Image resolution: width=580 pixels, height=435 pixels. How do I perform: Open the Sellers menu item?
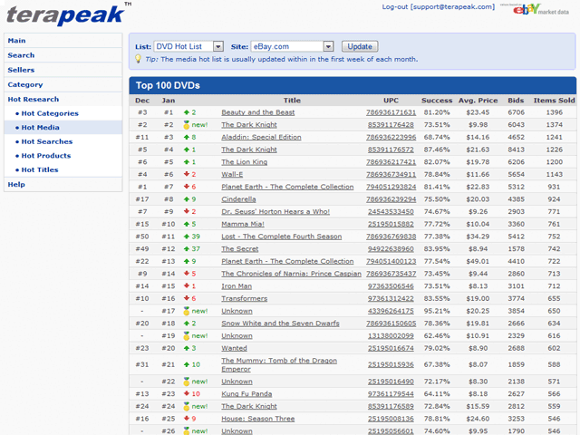point(63,70)
